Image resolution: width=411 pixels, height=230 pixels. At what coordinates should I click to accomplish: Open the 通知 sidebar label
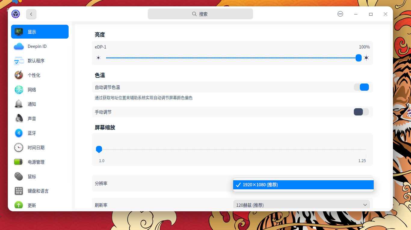pos(32,104)
